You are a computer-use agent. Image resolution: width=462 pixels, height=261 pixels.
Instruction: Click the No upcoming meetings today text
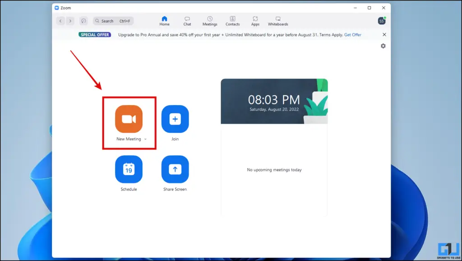(274, 170)
